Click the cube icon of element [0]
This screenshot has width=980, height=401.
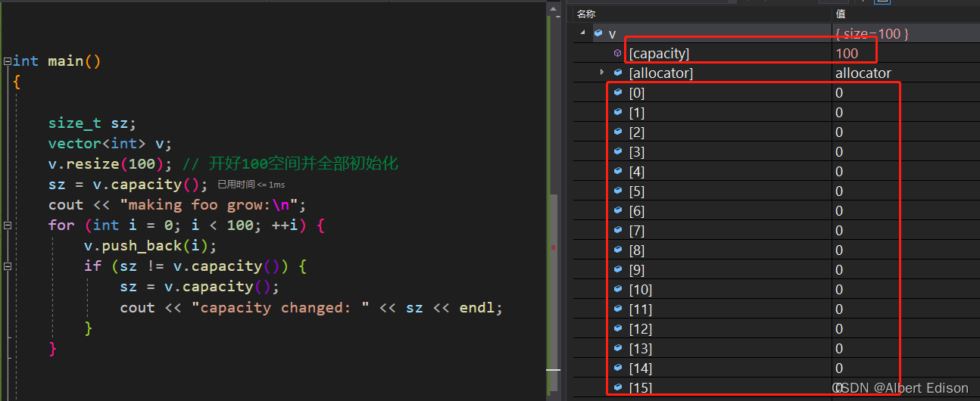[617, 92]
